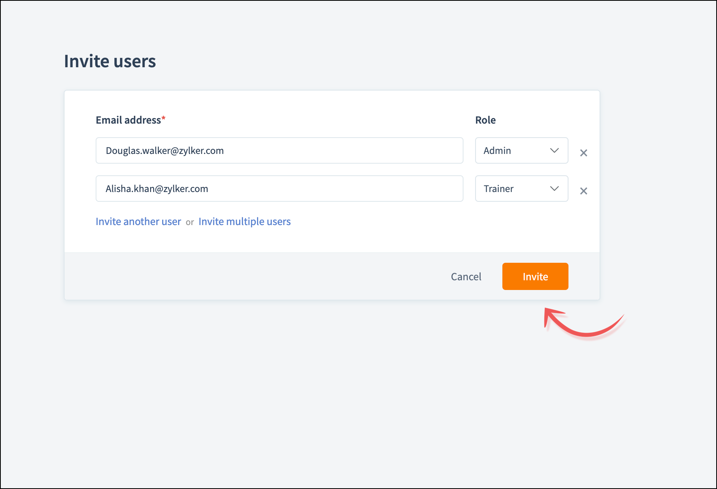This screenshot has height=489, width=717.
Task: Click the chevron arrow beside Trainer
Action: (x=554, y=189)
